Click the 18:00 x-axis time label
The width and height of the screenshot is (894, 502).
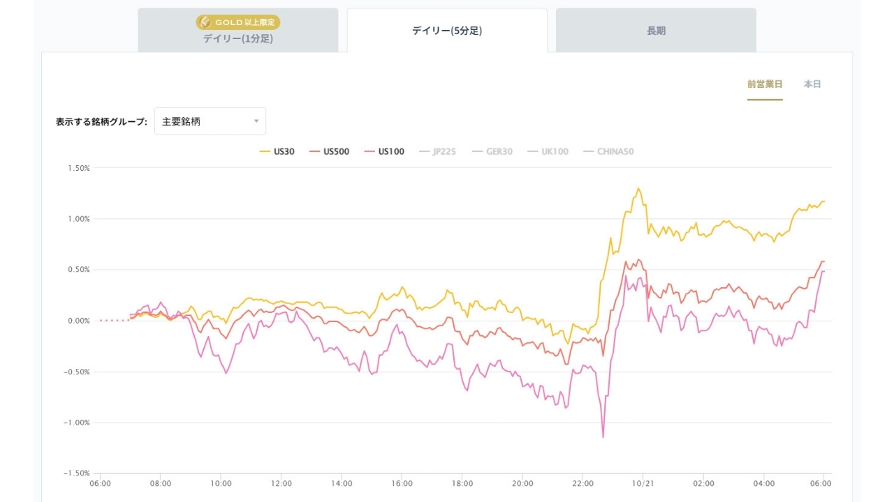pyautogui.click(x=462, y=483)
